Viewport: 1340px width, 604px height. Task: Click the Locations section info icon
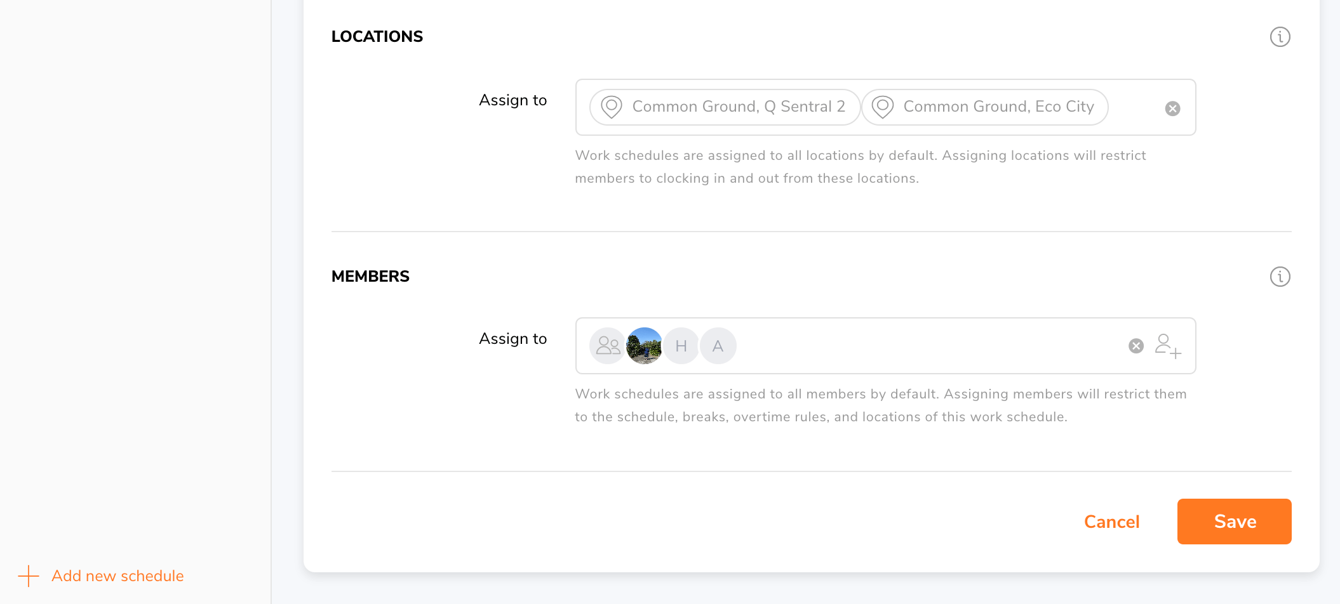(1280, 37)
